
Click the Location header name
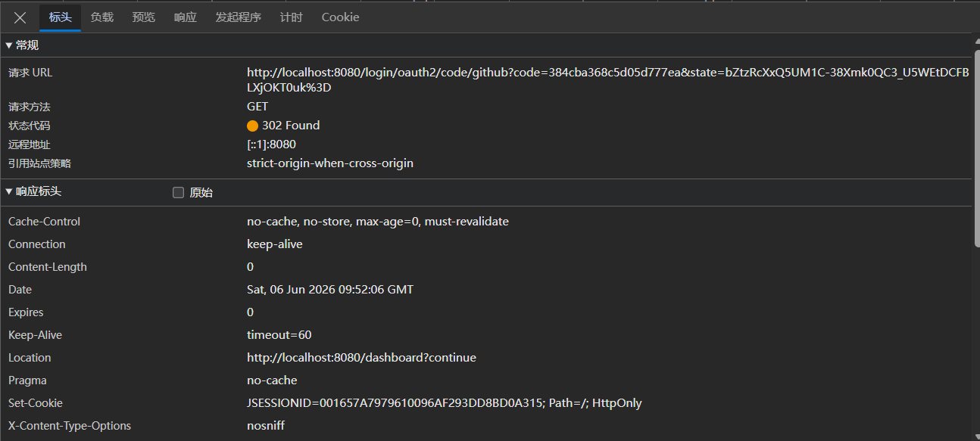(x=30, y=358)
